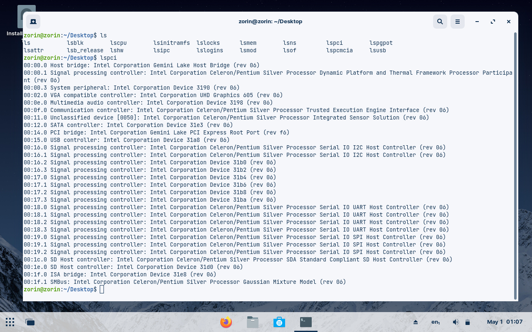Click the 'SATA controller' line

point(128,125)
